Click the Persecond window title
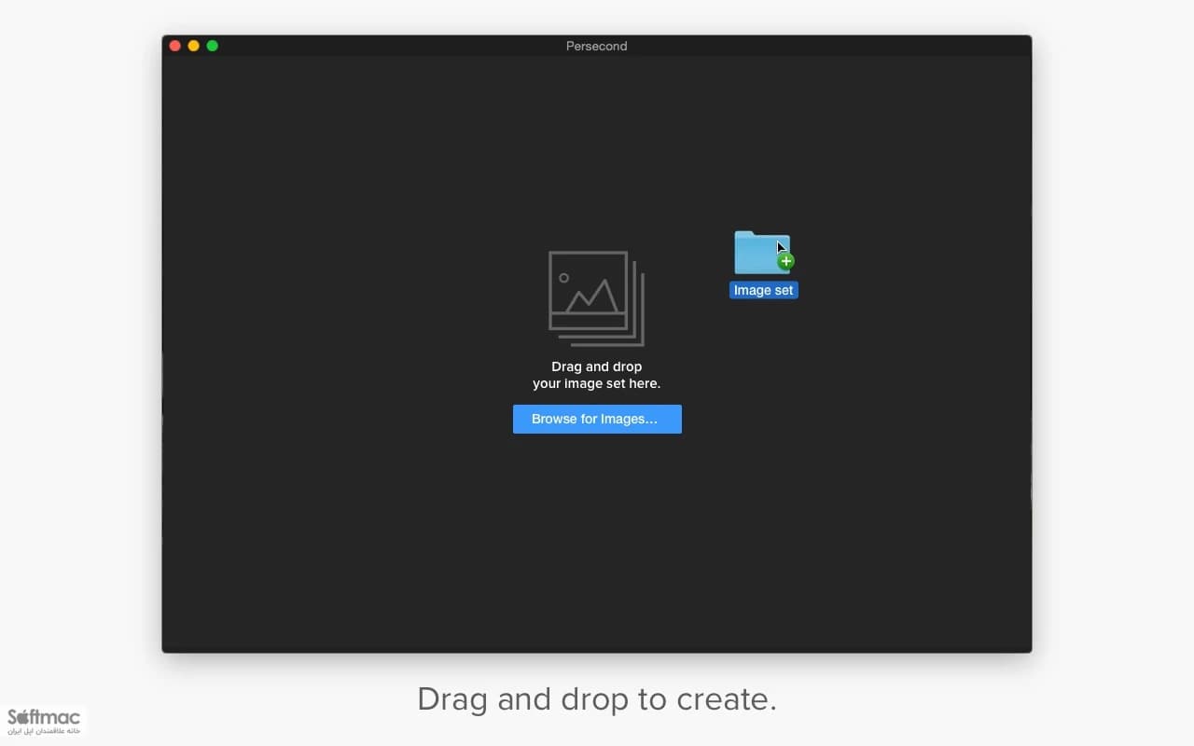This screenshot has height=746, width=1194. click(597, 46)
